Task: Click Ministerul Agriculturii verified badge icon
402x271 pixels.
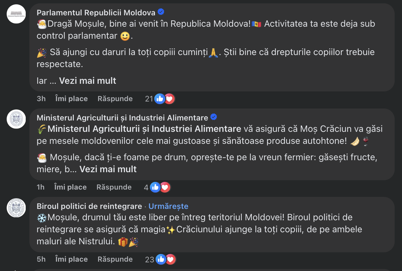Action: point(213,117)
